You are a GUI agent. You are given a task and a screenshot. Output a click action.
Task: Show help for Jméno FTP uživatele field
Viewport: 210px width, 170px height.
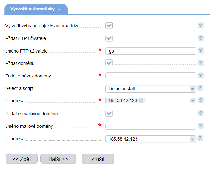coord(201,51)
